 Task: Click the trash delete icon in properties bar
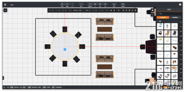pyautogui.click(x=135, y=10)
